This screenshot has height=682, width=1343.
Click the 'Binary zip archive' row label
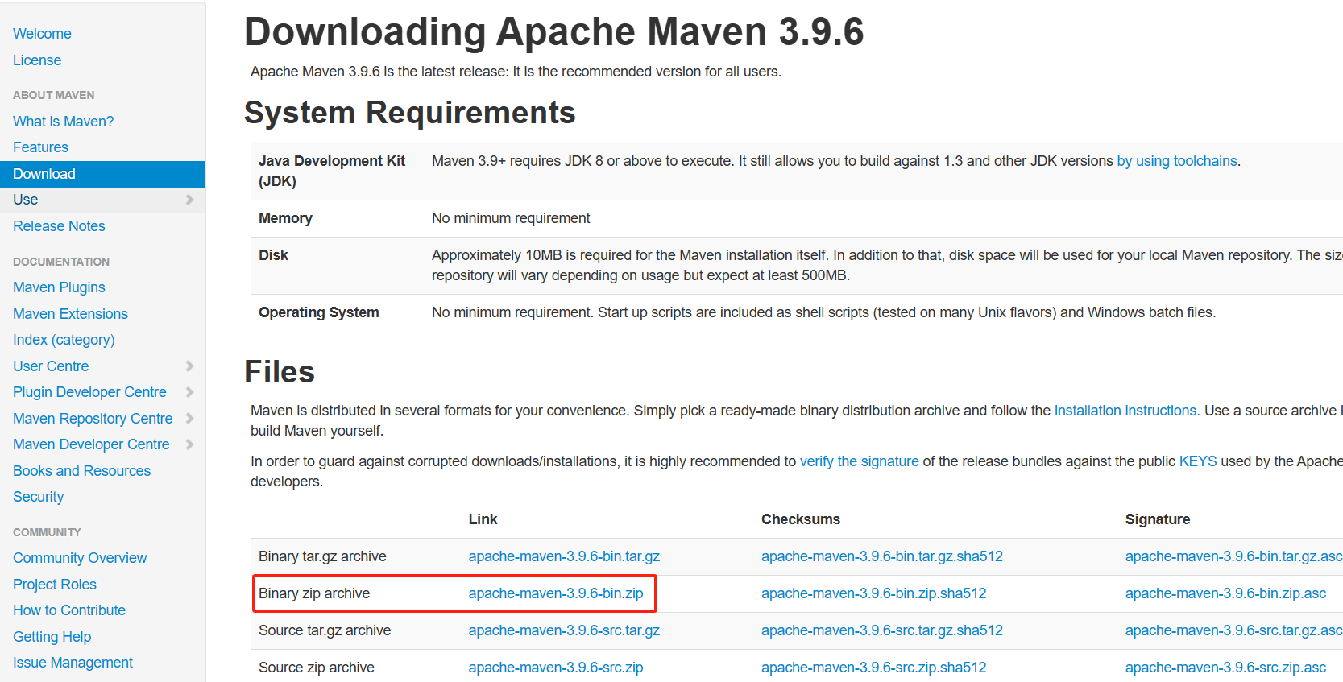314,593
